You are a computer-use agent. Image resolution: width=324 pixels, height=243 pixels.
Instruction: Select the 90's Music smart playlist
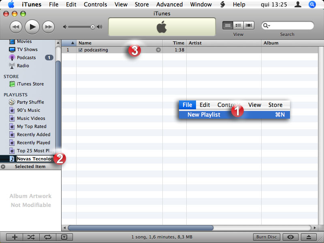pos(28,110)
